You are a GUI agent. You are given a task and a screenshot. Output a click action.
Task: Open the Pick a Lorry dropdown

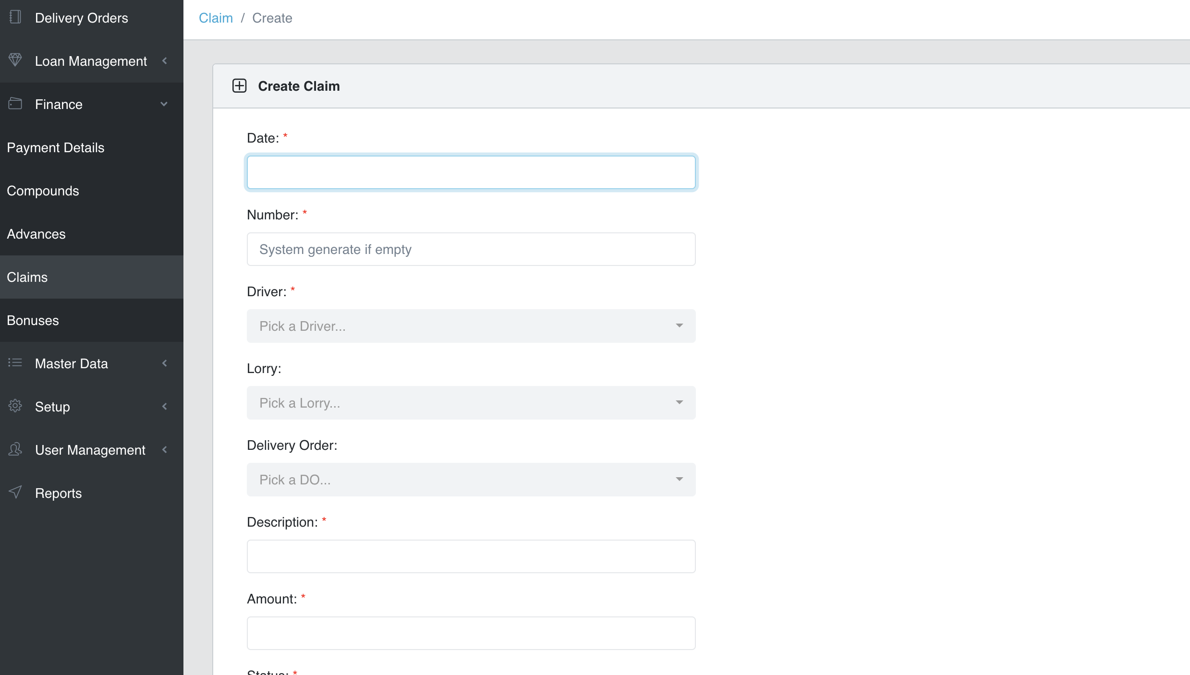click(471, 403)
